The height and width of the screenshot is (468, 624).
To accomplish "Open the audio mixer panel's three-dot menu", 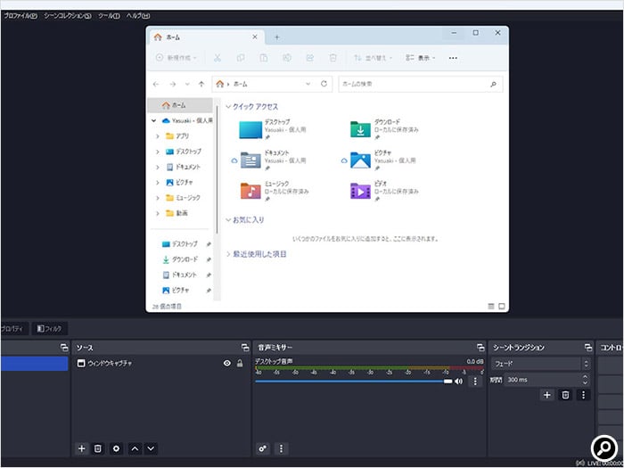I will click(x=282, y=448).
